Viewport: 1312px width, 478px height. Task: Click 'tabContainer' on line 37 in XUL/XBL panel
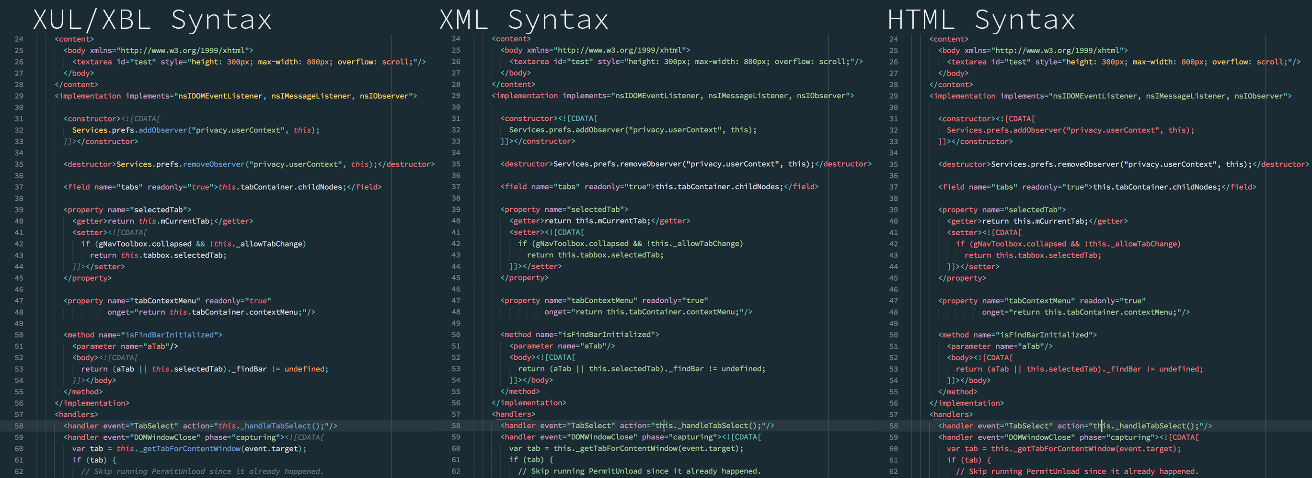click(x=267, y=187)
